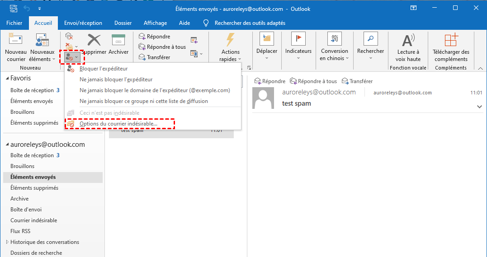487x257 pixels.
Task: Open the Nettoyer (clean up) icon dropdown
Action: coord(71,47)
